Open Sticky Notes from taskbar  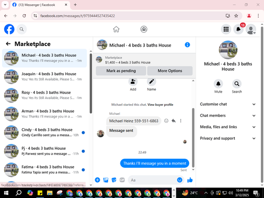point(40,193)
